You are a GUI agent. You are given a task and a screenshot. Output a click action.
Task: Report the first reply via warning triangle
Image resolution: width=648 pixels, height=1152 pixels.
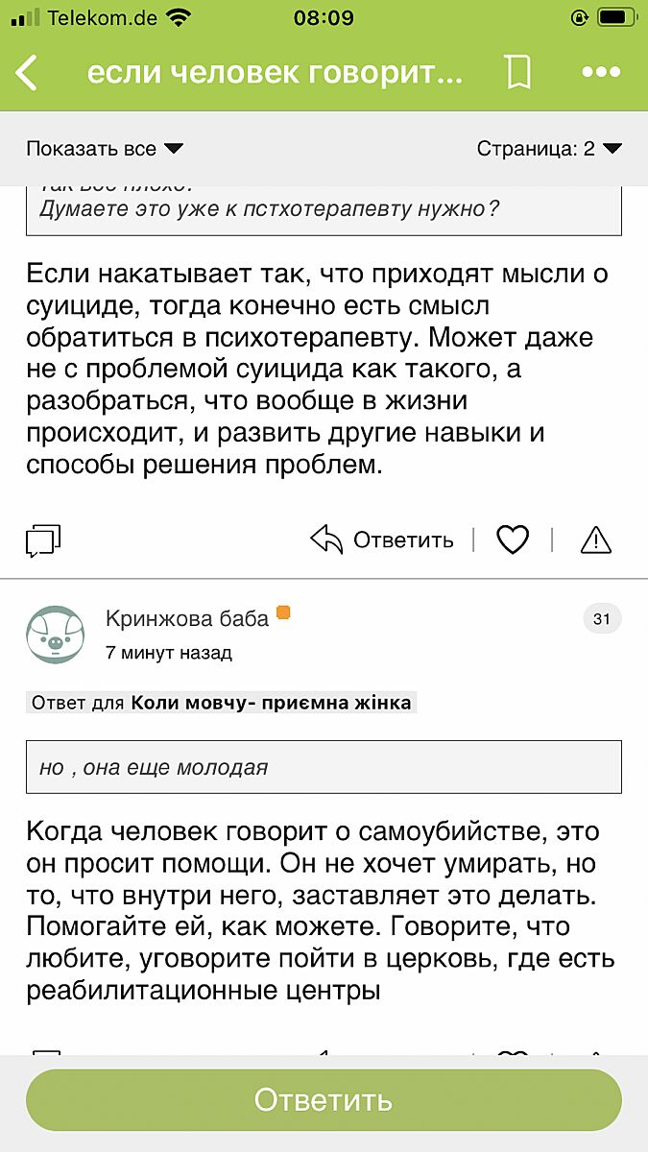[x=596, y=540]
